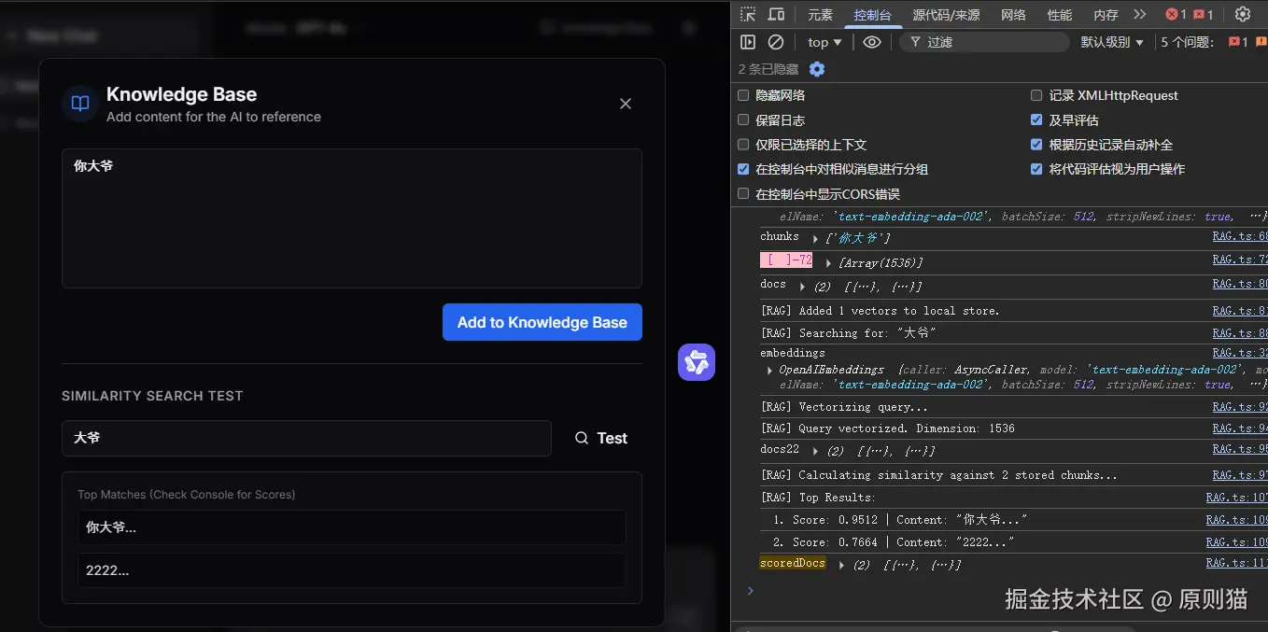Toggle the console sidebar icon

(748, 42)
